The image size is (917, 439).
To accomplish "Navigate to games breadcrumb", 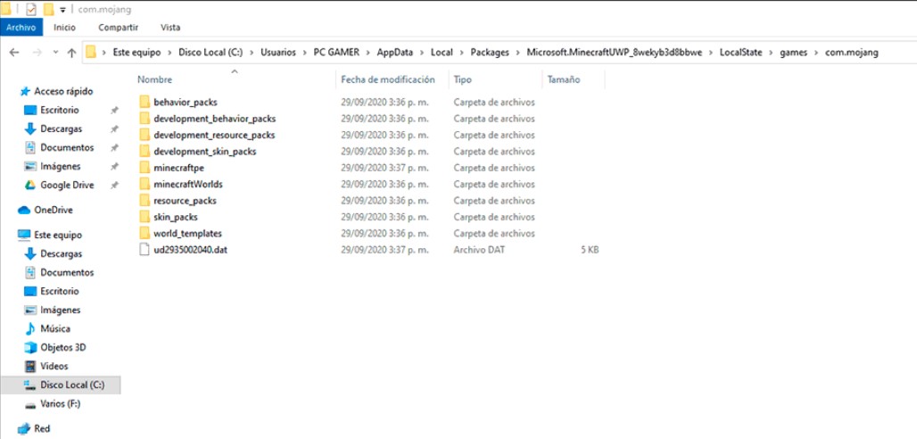I will tap(794, 52).
